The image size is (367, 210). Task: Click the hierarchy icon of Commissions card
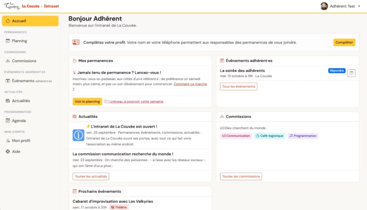(x=221, y=116)
